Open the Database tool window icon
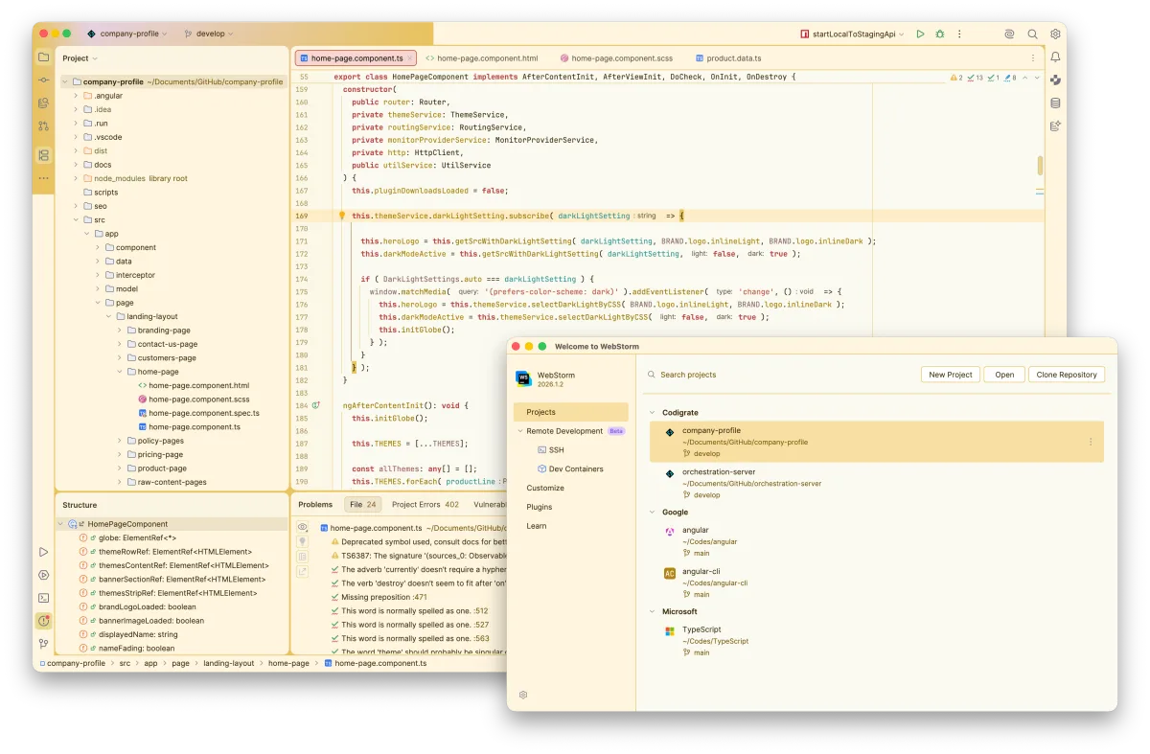This screenshot has height=754, width=1150. (x=1055, y=103)
